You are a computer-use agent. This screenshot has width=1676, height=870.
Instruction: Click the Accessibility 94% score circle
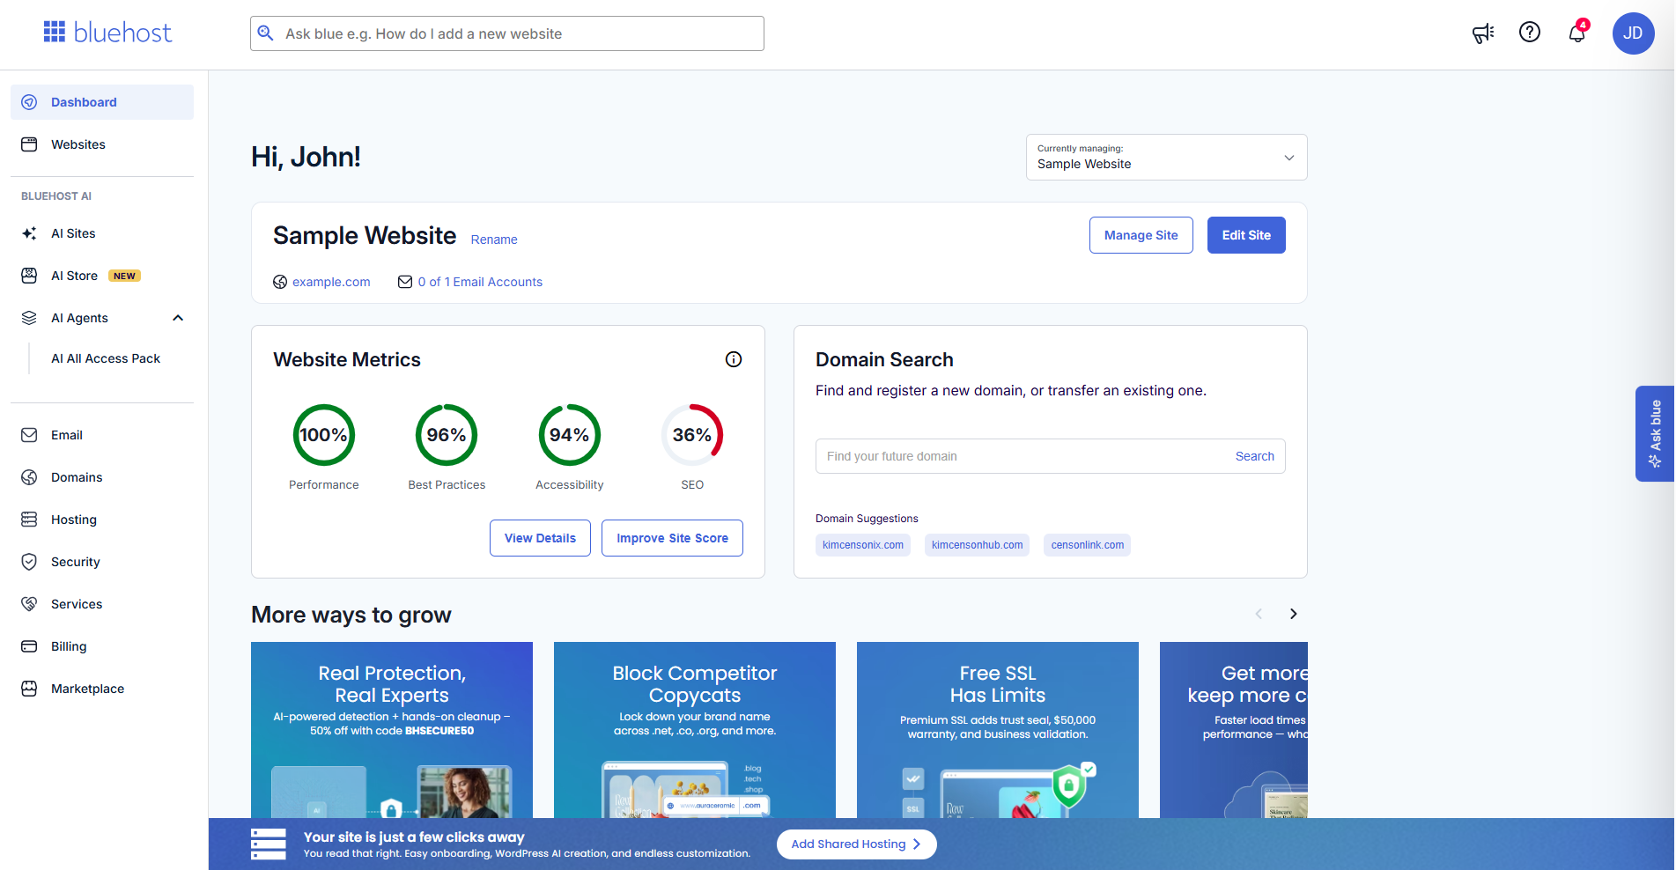pos(570,435)
